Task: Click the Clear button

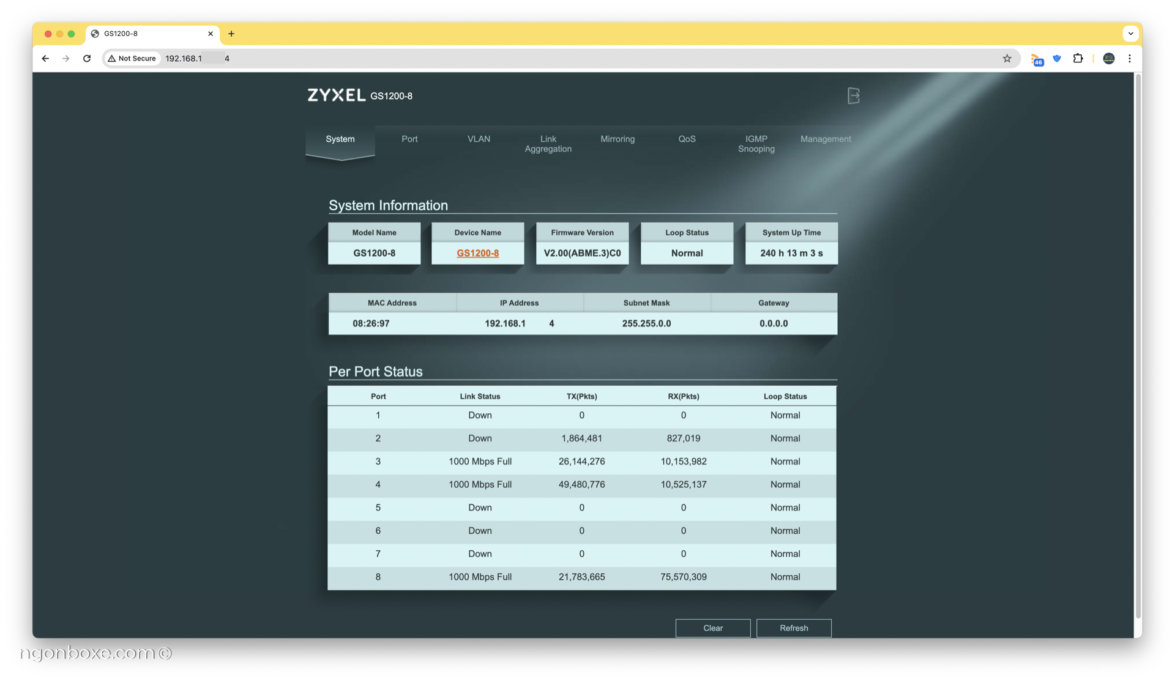Action: [x=713, y=628]
